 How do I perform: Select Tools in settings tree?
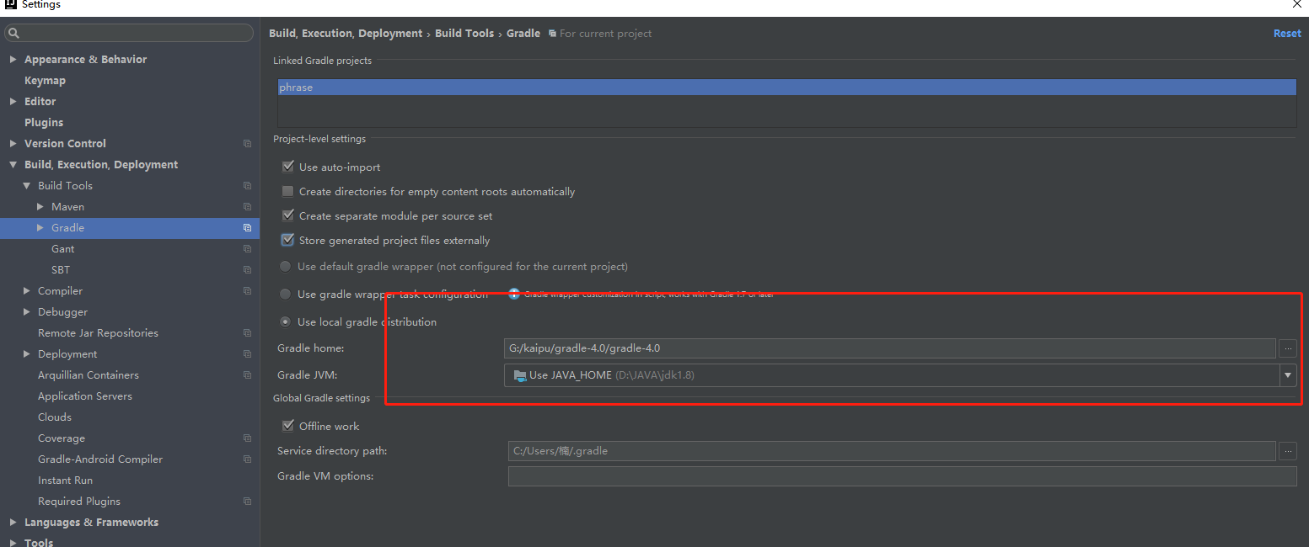tap(39, 542)
